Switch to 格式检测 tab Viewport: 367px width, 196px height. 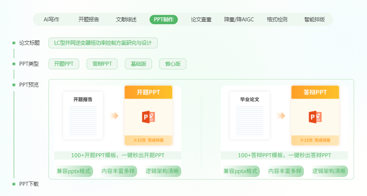[x=277, y=19]
